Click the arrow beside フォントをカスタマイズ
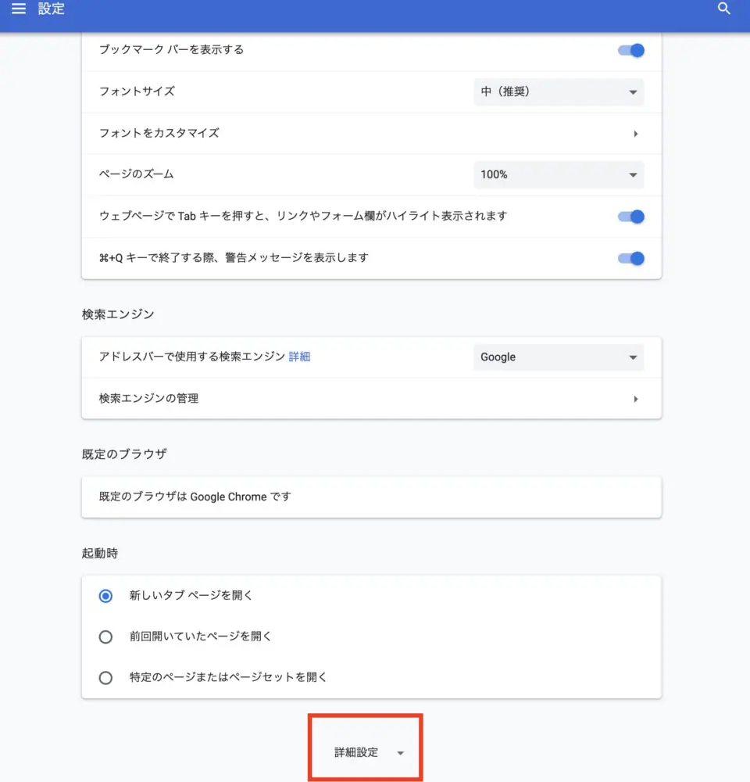The image size is (750, 782). tap(635, 134)
